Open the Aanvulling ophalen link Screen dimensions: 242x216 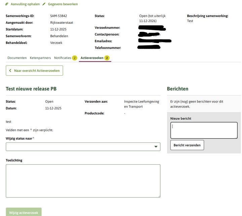point(25,4)
